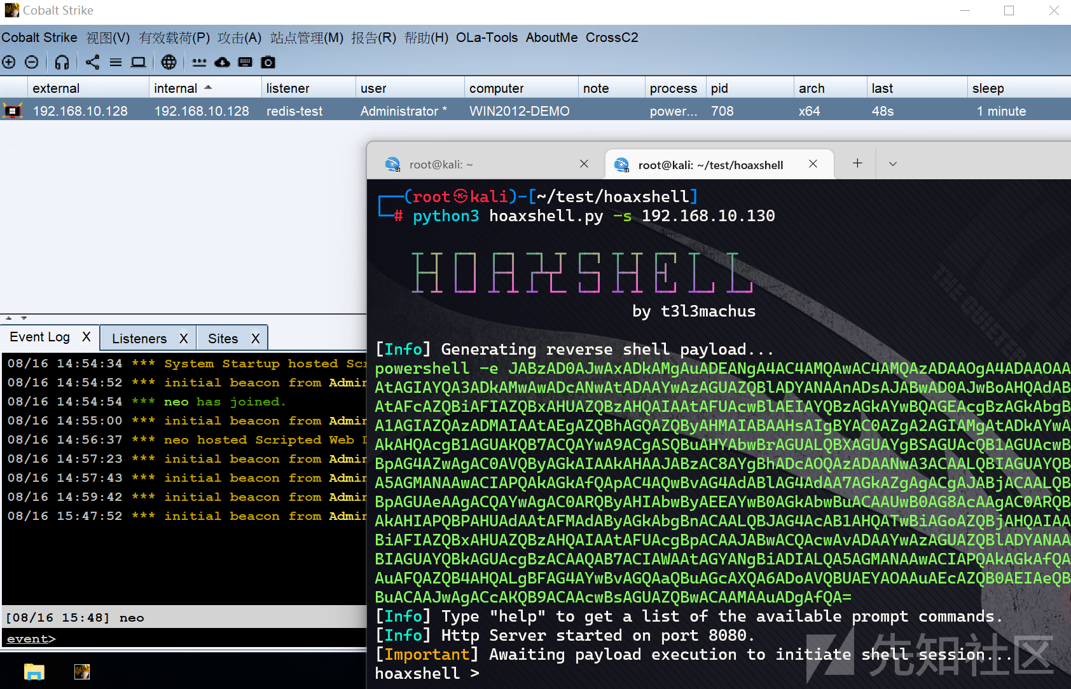Image resolution: width=1071 pixels, height=689 pixels.
Task: Open CrossC2 menu
Action: (x=612, y=38)
